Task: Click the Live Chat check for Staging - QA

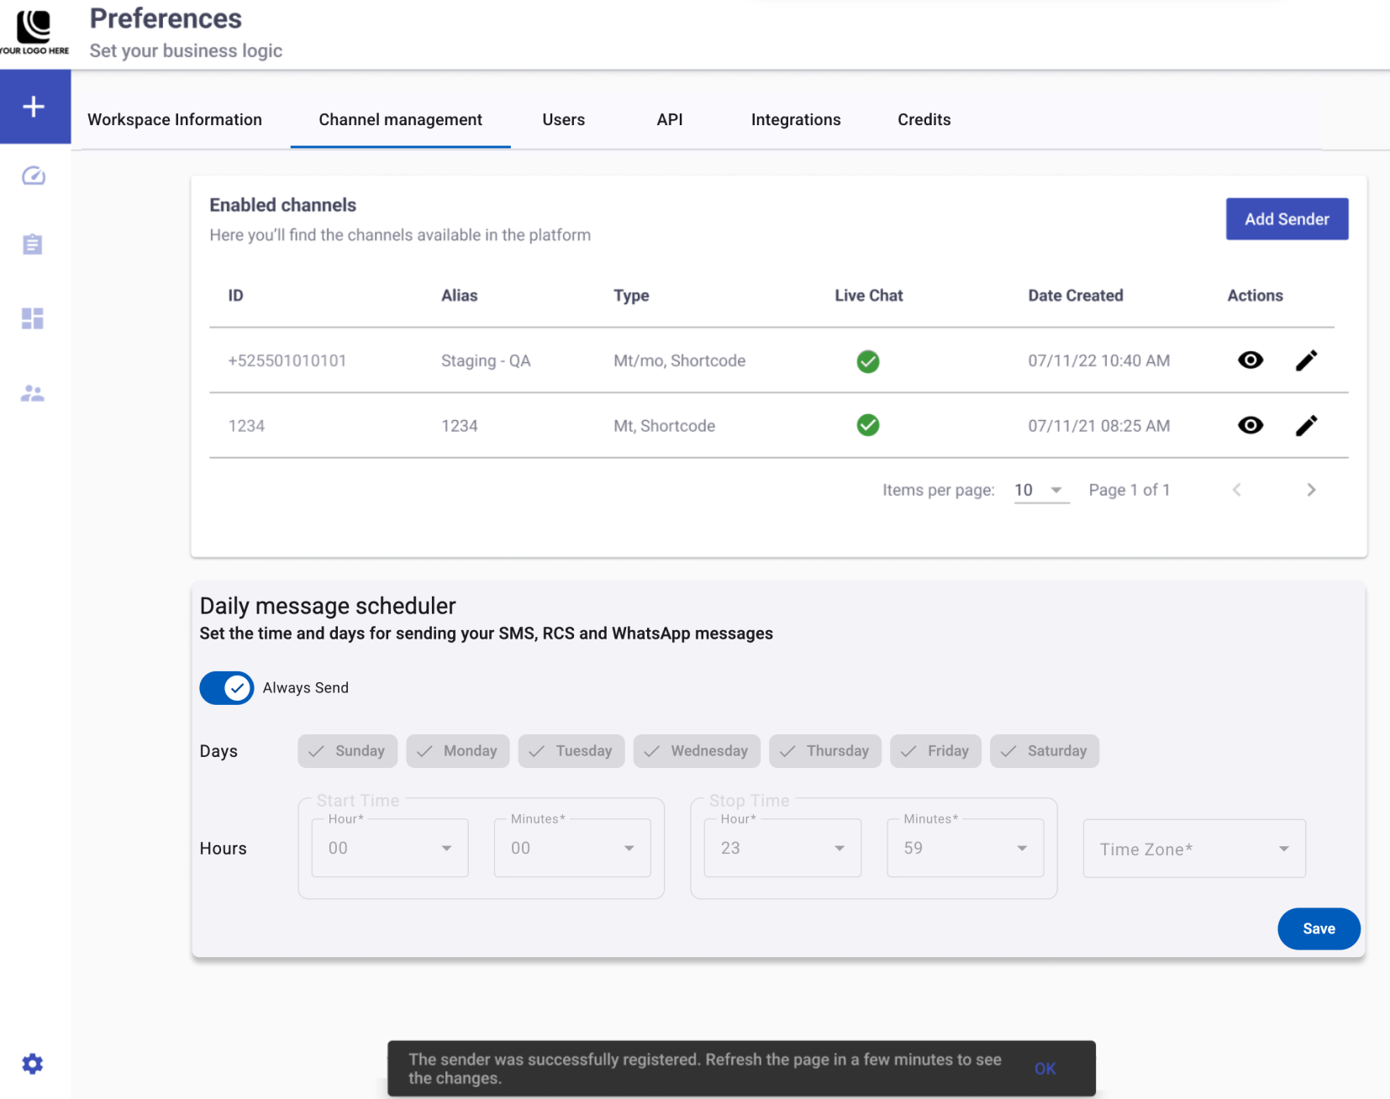Action: click(868, 361)
